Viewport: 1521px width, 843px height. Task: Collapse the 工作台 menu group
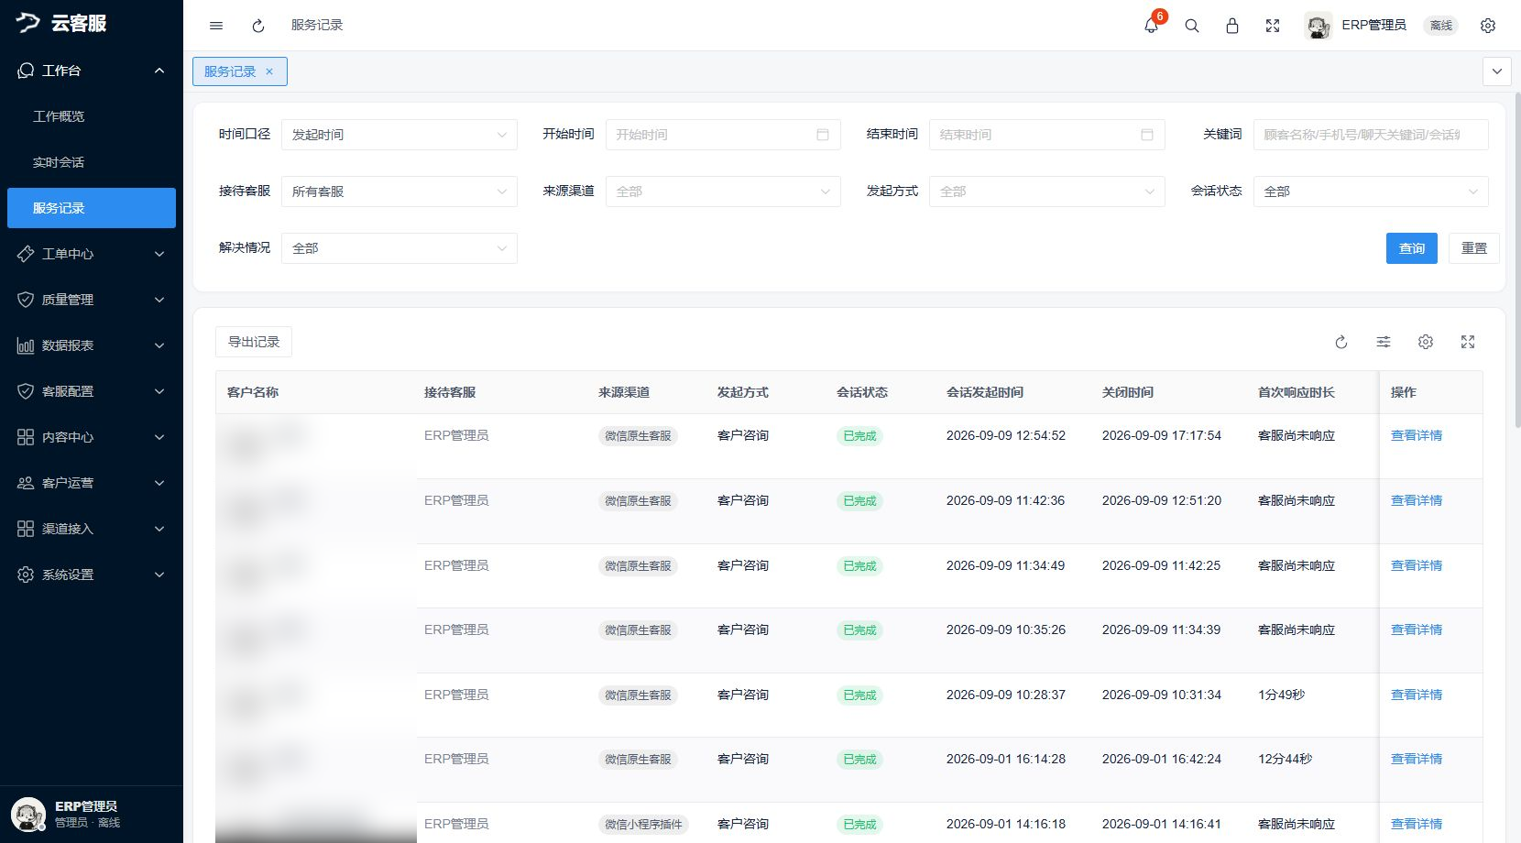pyautogui.click(x=92, y=71)
